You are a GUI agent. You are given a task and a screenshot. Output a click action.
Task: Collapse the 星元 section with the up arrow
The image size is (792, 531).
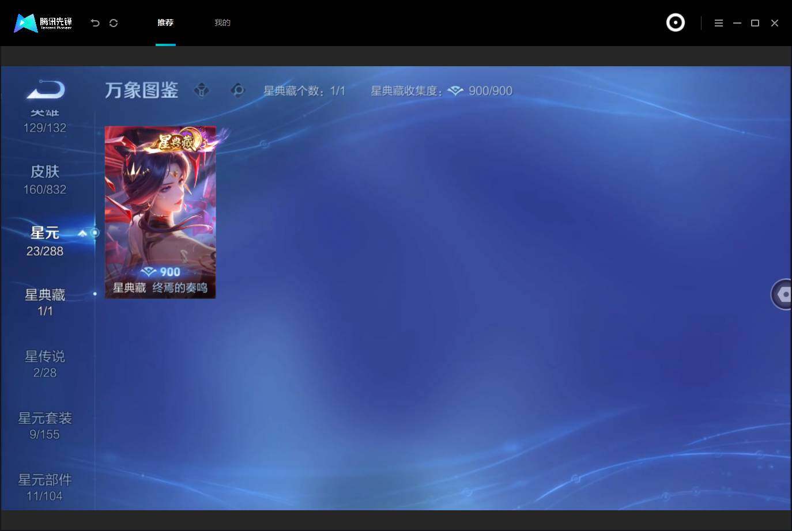pos(82,233)
